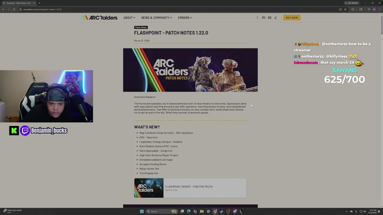
Task: Select 'ARC - Vaporizer' list item
Action: (x=148, y=137)
